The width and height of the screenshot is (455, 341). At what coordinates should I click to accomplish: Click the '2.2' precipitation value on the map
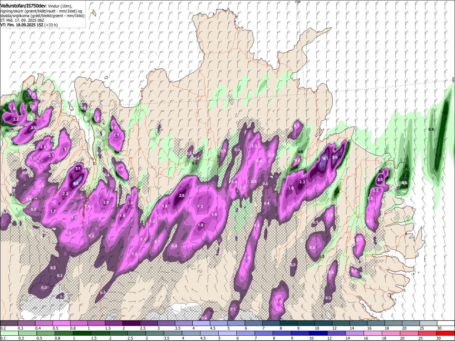coord(65,194)
